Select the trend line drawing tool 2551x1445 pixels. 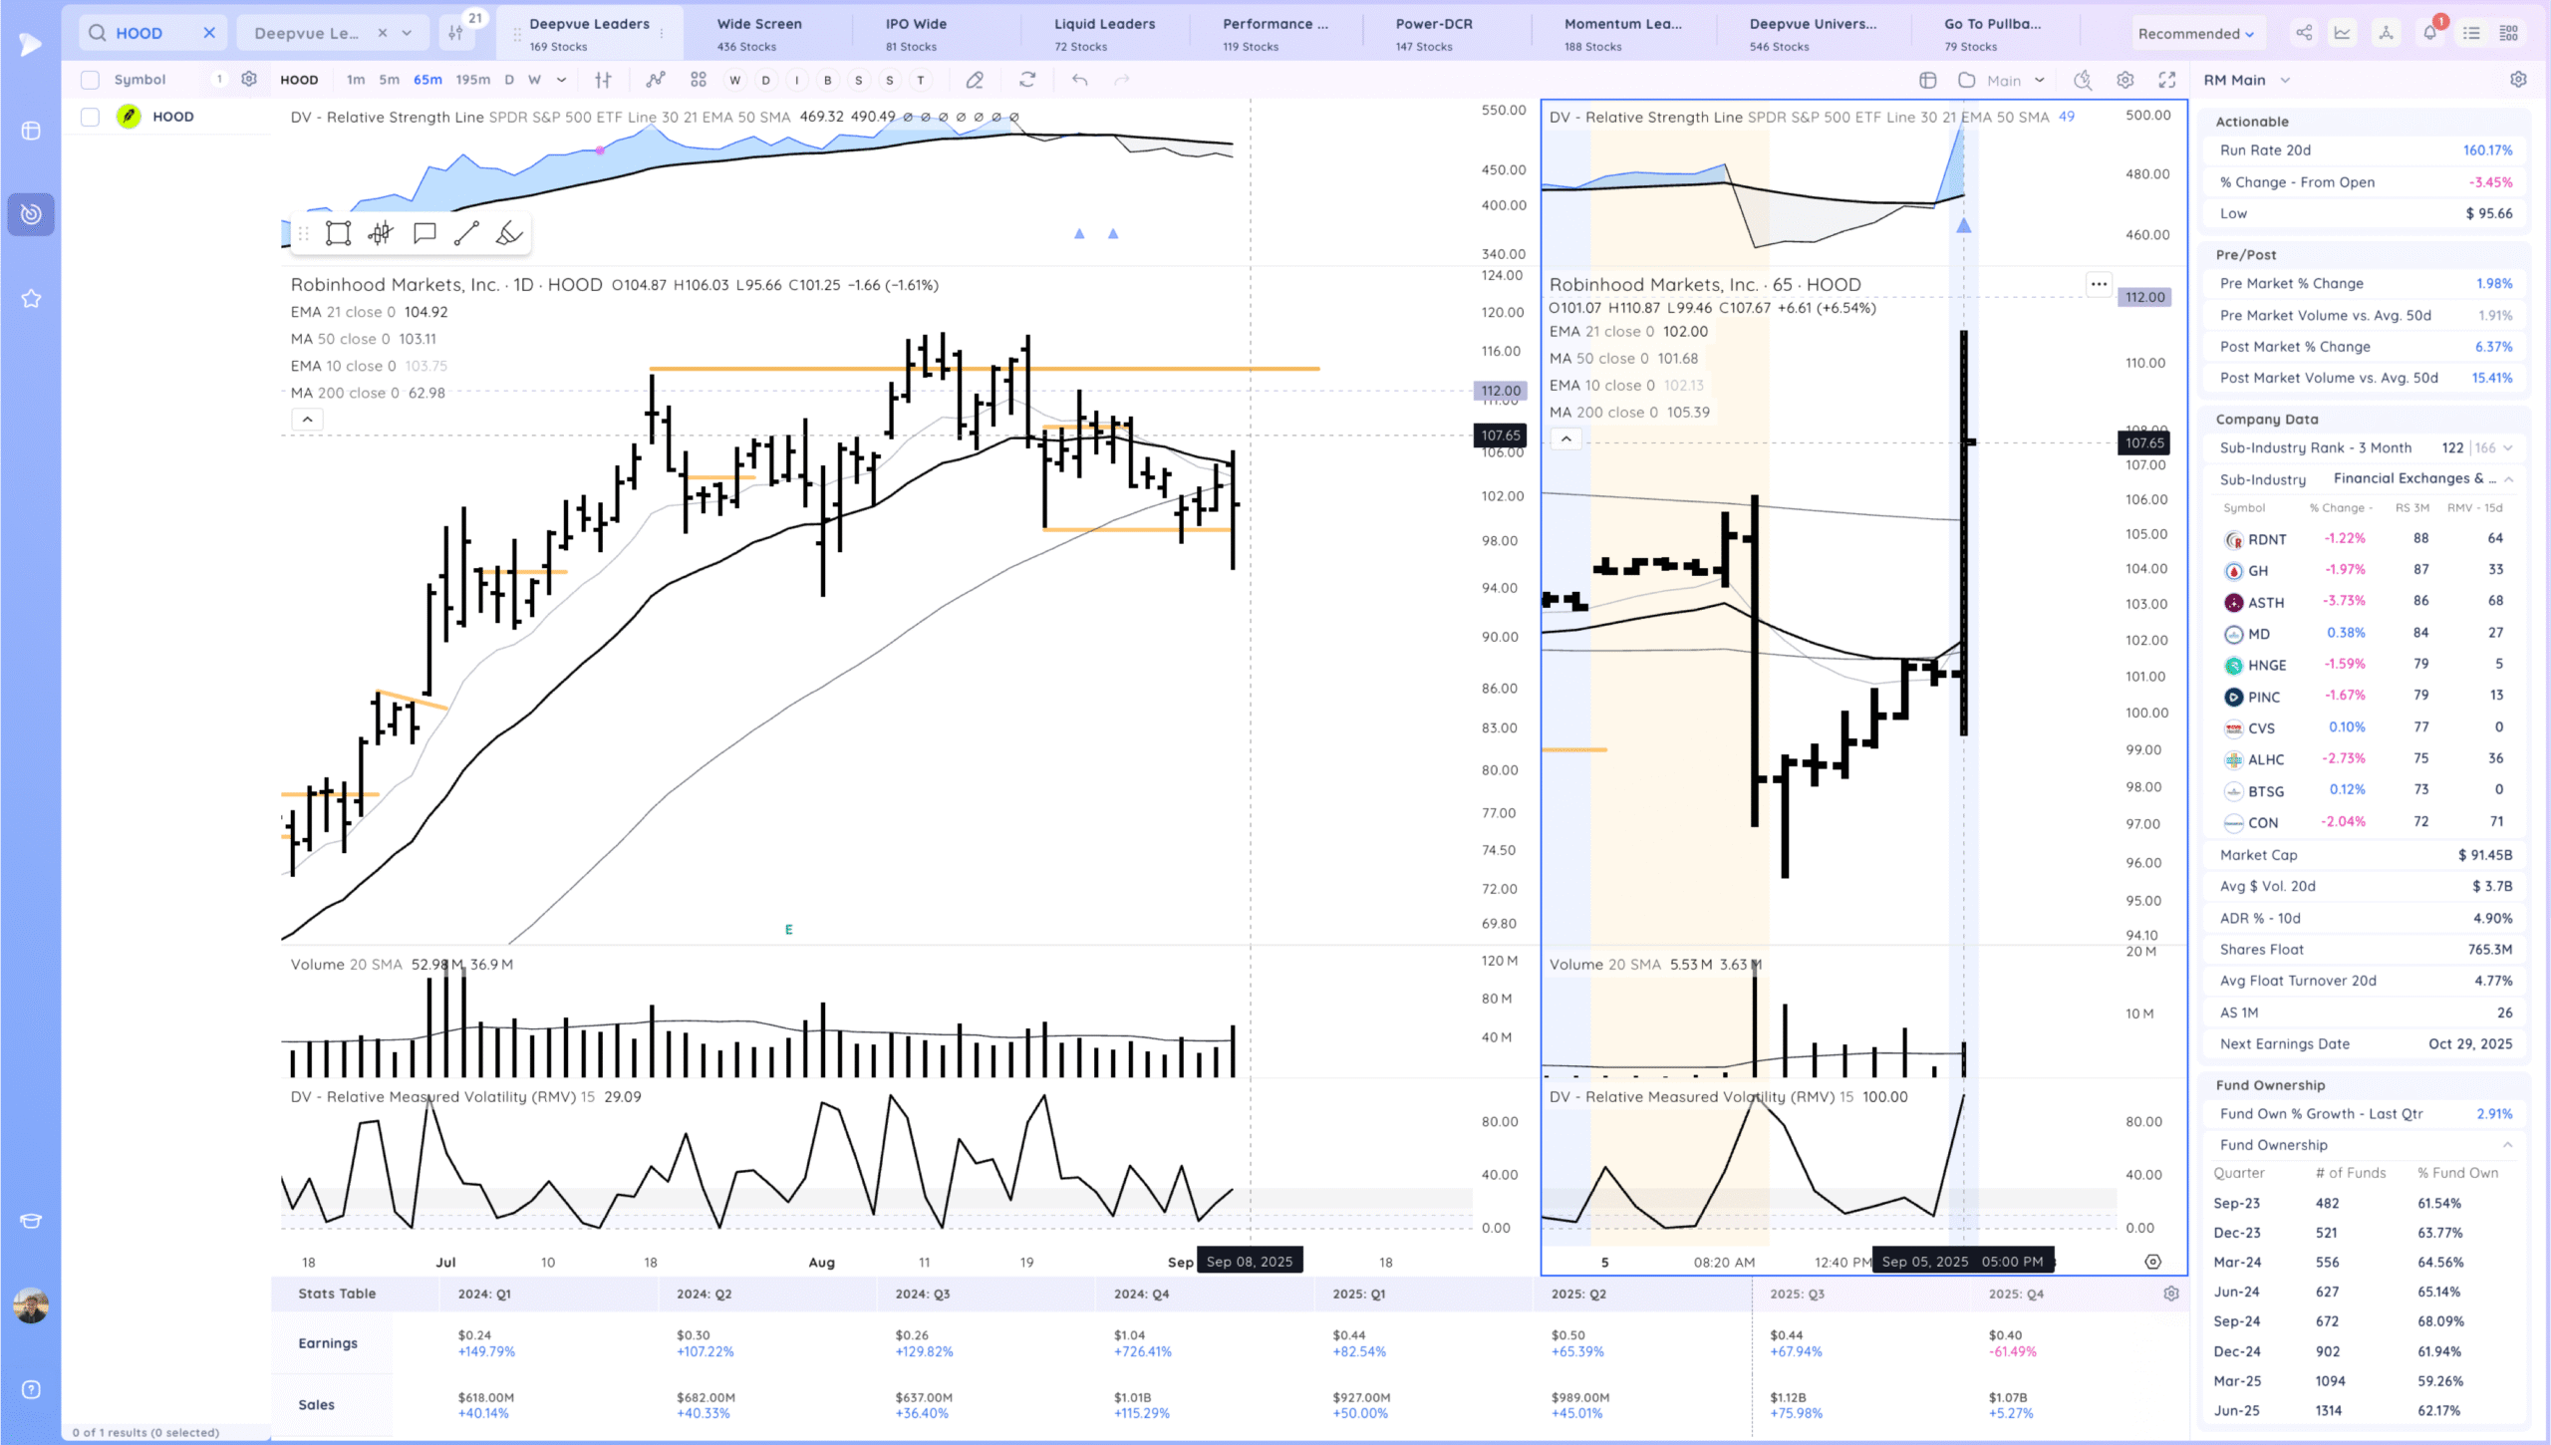(466, 233)
